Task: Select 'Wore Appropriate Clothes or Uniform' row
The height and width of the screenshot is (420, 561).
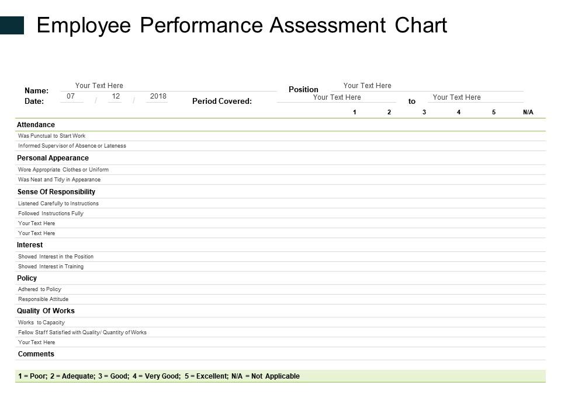Action: (x=280, y=170)
